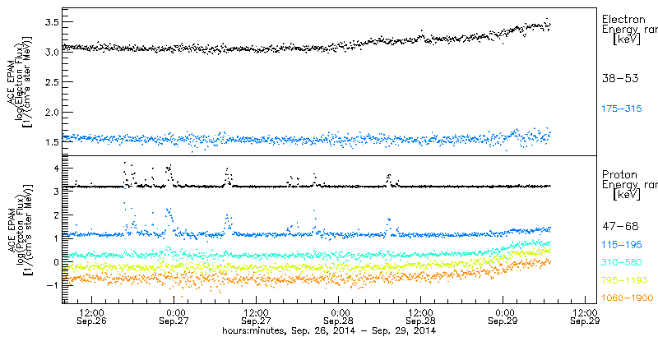Click the "Electron" legend heading

pyautogui.click(x=623, y=19)
